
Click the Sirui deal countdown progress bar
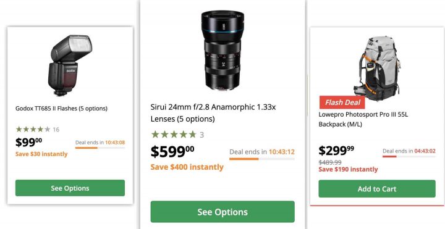(262, 159)
